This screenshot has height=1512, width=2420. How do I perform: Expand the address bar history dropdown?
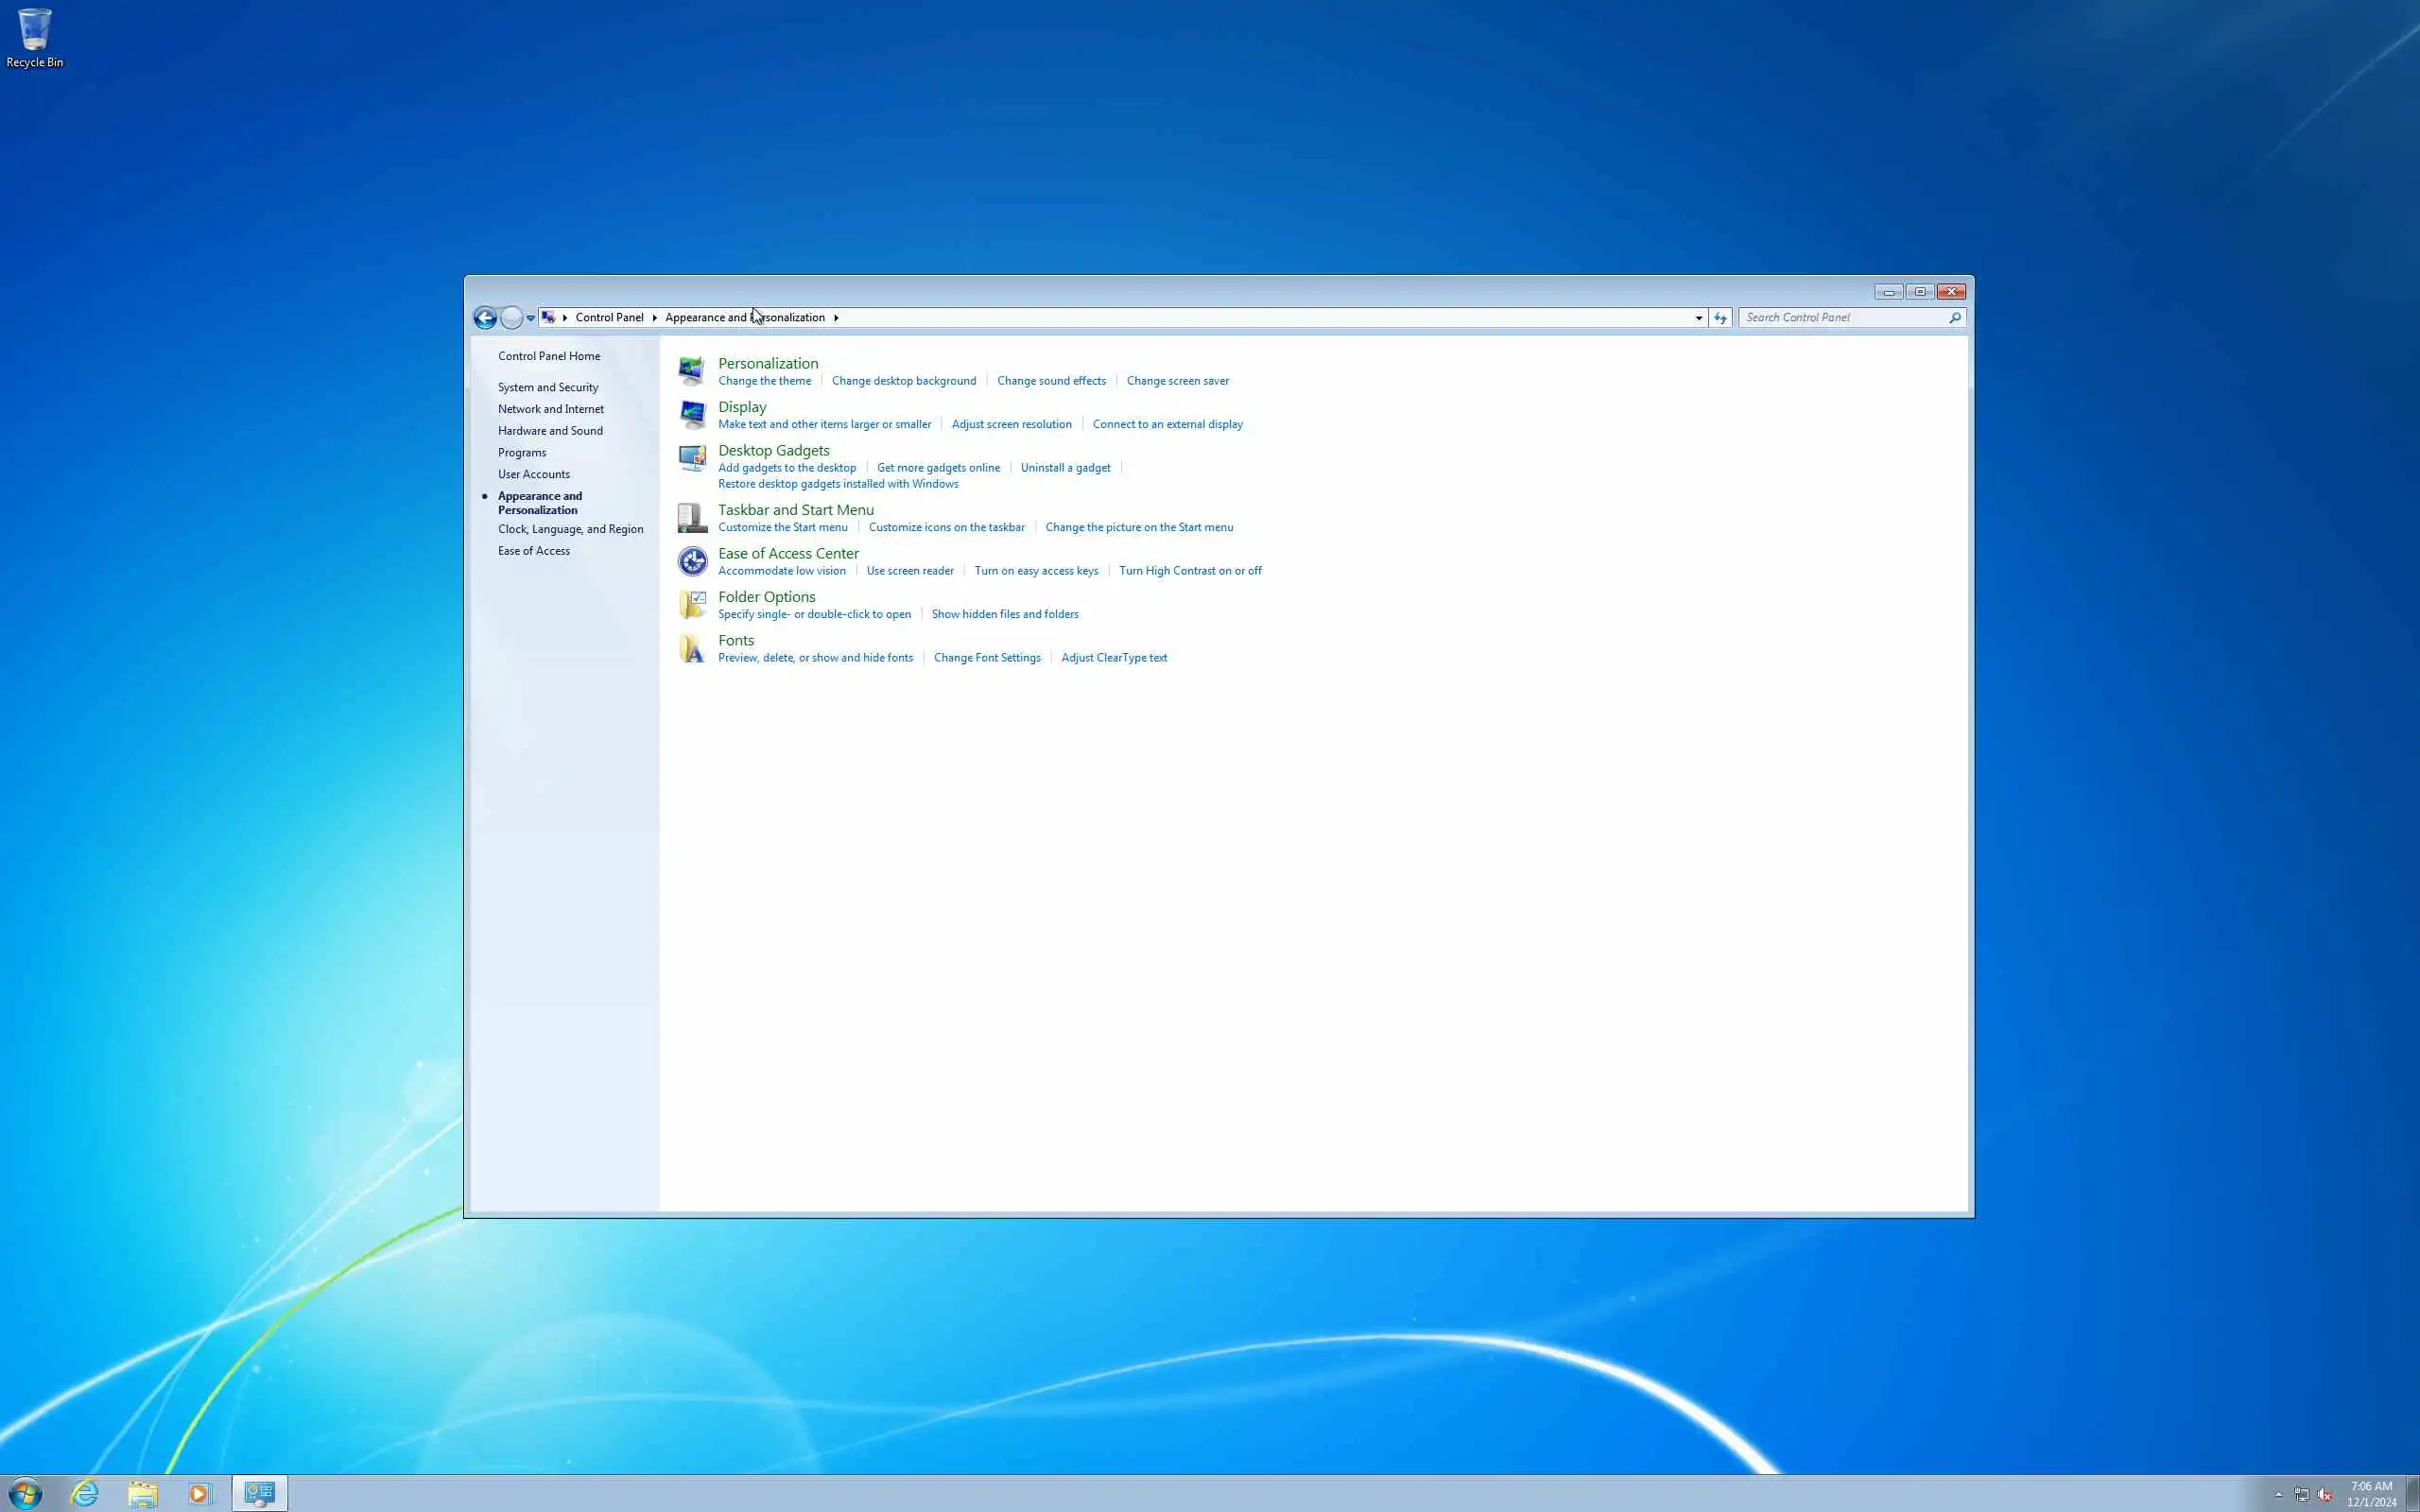tap(1698, 317)
